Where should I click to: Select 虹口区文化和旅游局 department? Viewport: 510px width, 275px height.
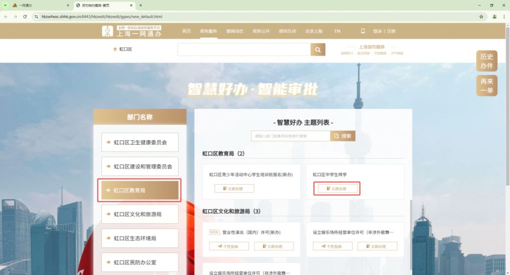tap(140, 214)
